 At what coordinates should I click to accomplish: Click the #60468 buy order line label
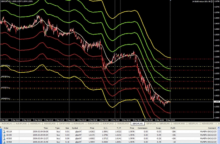pyautogui.click(x=6, y=99)
